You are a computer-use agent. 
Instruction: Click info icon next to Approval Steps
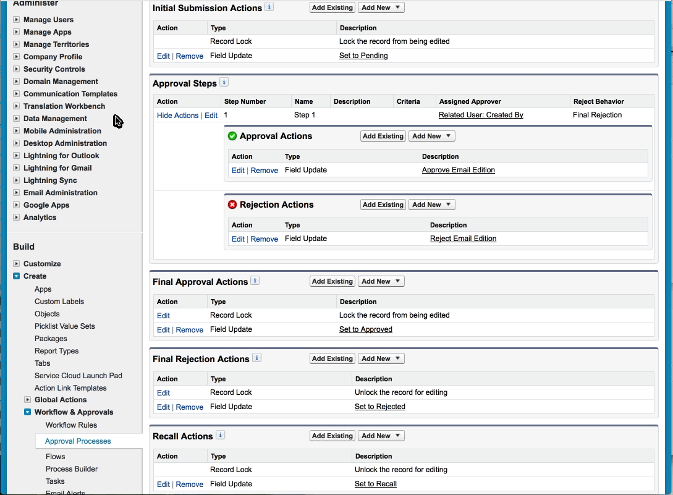point(224,82)
